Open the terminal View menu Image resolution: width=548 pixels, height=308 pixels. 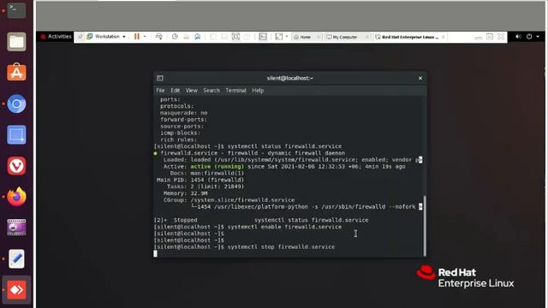point(192,91)
